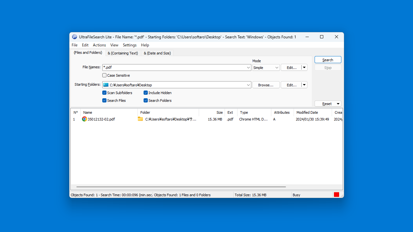Click the yellow folder icon in the Folder column
Image resolution: width=413 pixels, height=232 pixels.
pos(140,119)
